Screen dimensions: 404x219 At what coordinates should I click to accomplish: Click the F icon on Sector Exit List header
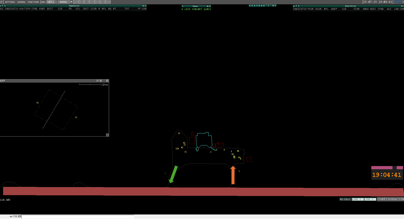pos(296,6)
